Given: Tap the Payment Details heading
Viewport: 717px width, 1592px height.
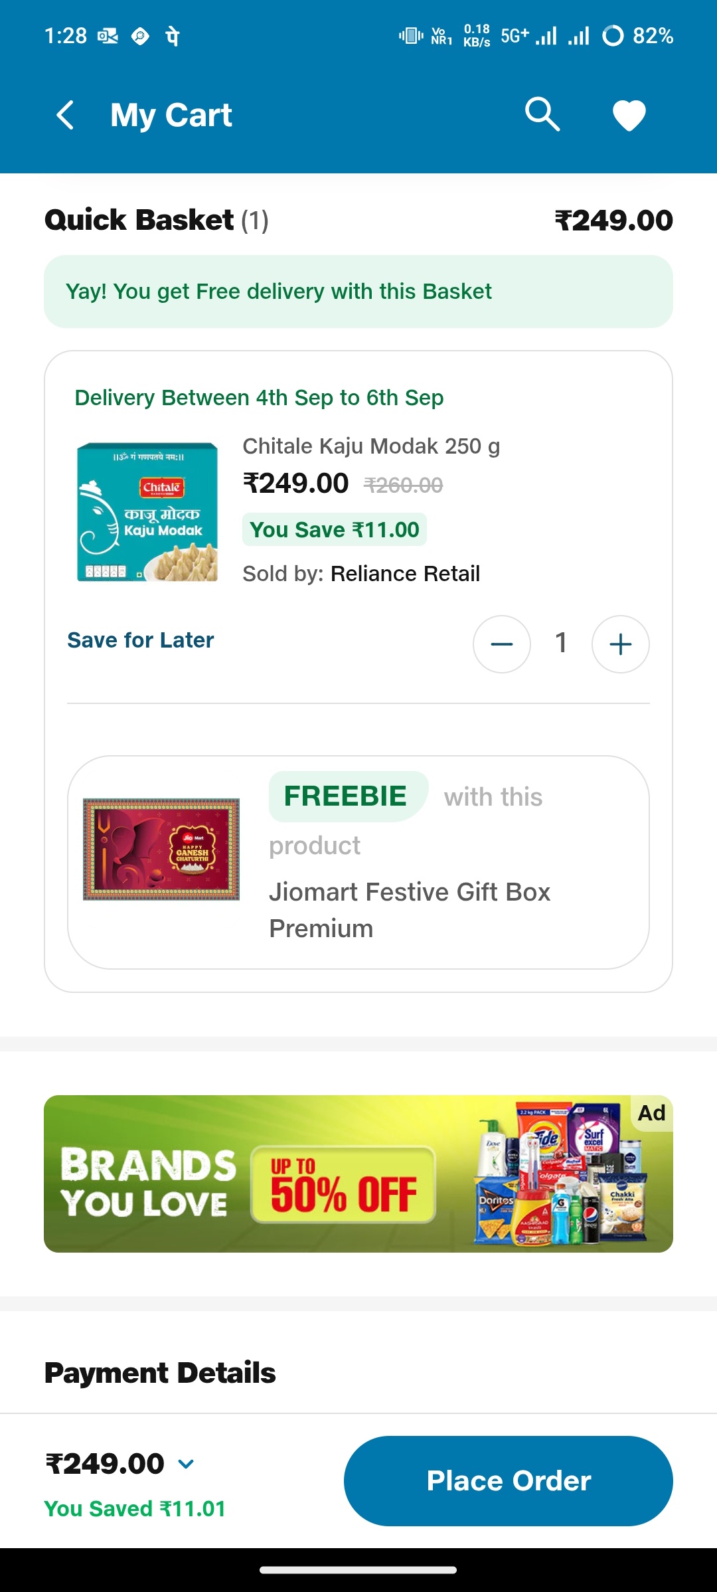Looking at the screenshot, I should click(160, 1373).
